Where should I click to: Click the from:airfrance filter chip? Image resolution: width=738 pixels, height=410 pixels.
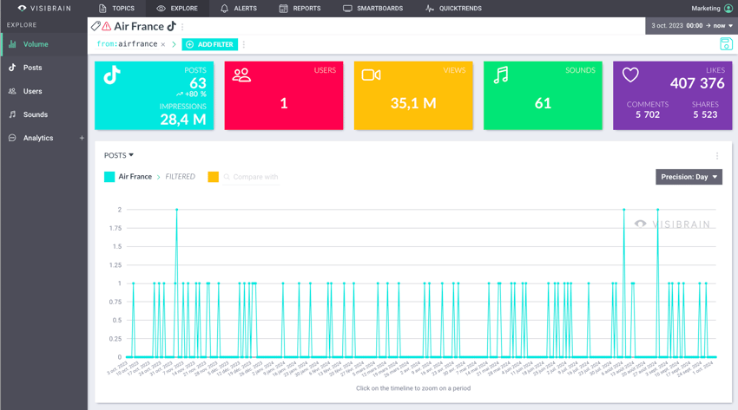pyautogui.click(x=127, y=44)
